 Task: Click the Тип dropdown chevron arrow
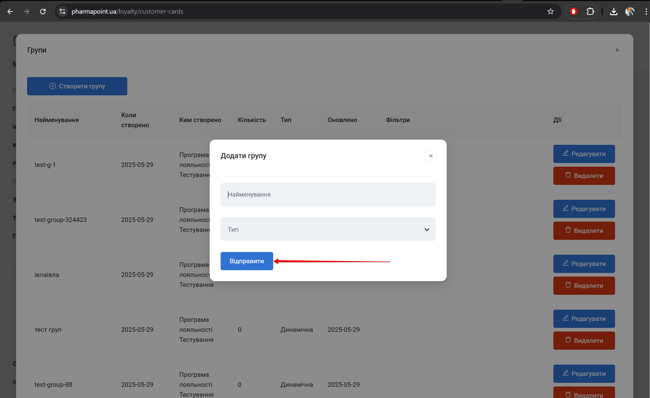click(427, 230)
